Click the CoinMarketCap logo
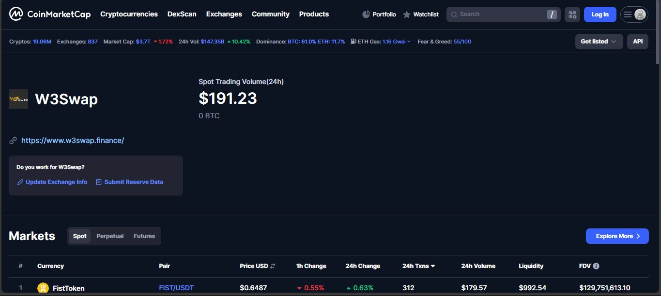661x296 pixels. point(50,14)
